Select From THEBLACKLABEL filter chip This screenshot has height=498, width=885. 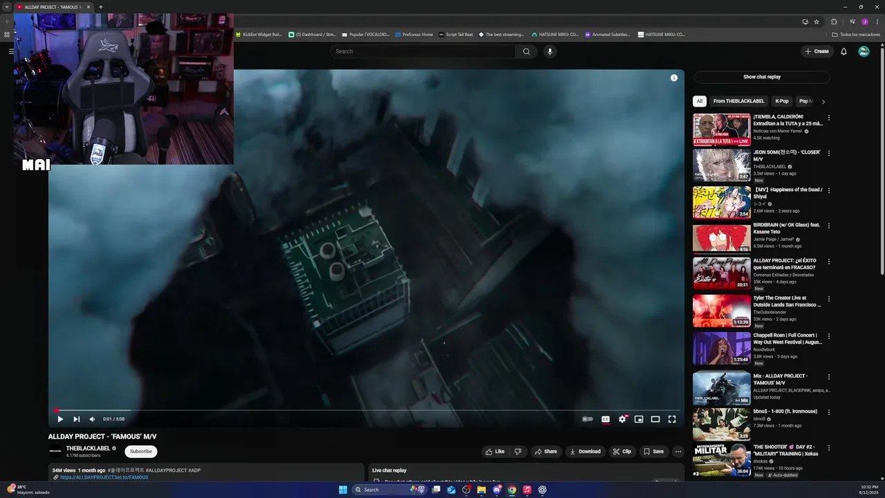click(738, 101)
